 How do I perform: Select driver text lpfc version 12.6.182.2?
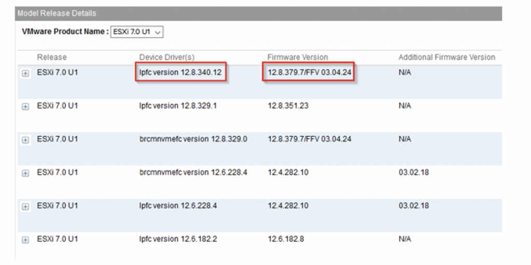click(x=178, y=239)
